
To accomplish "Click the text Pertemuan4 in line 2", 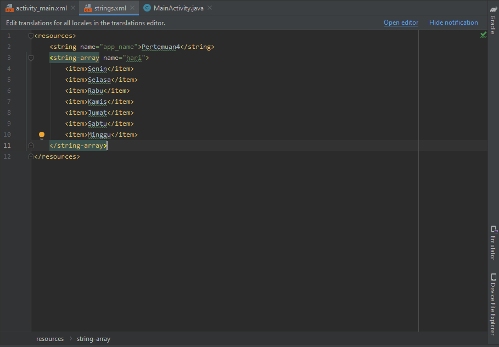I will (161, 47).
